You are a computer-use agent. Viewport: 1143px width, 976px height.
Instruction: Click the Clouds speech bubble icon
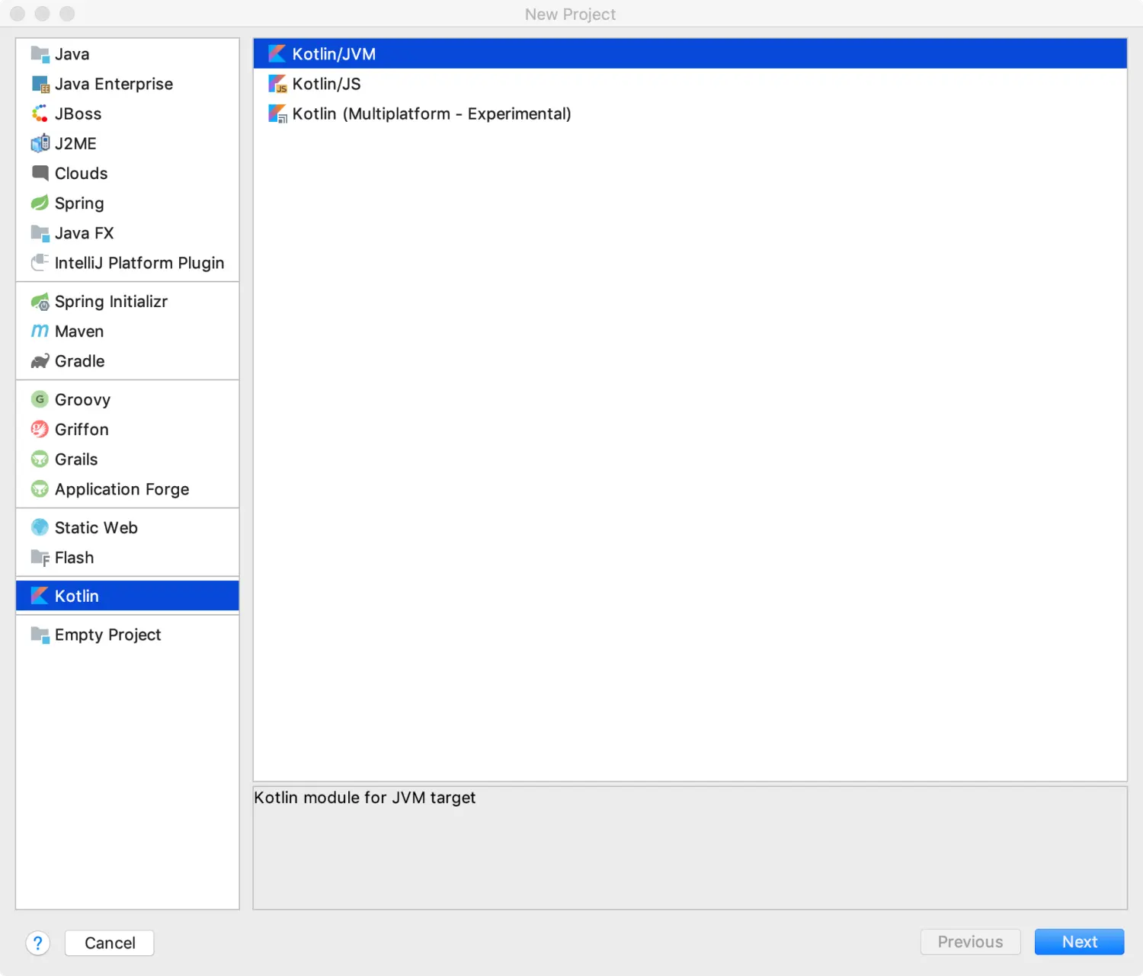coord(40,173)
